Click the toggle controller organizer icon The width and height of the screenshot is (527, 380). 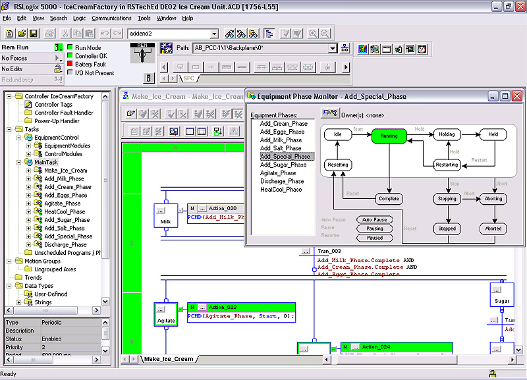(269, 34)
